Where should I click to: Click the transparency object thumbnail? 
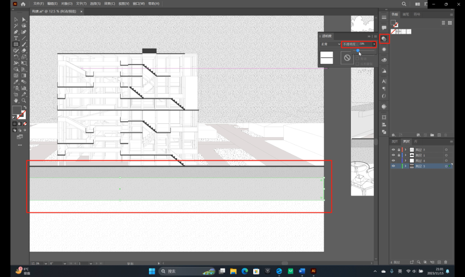[326, 58]
